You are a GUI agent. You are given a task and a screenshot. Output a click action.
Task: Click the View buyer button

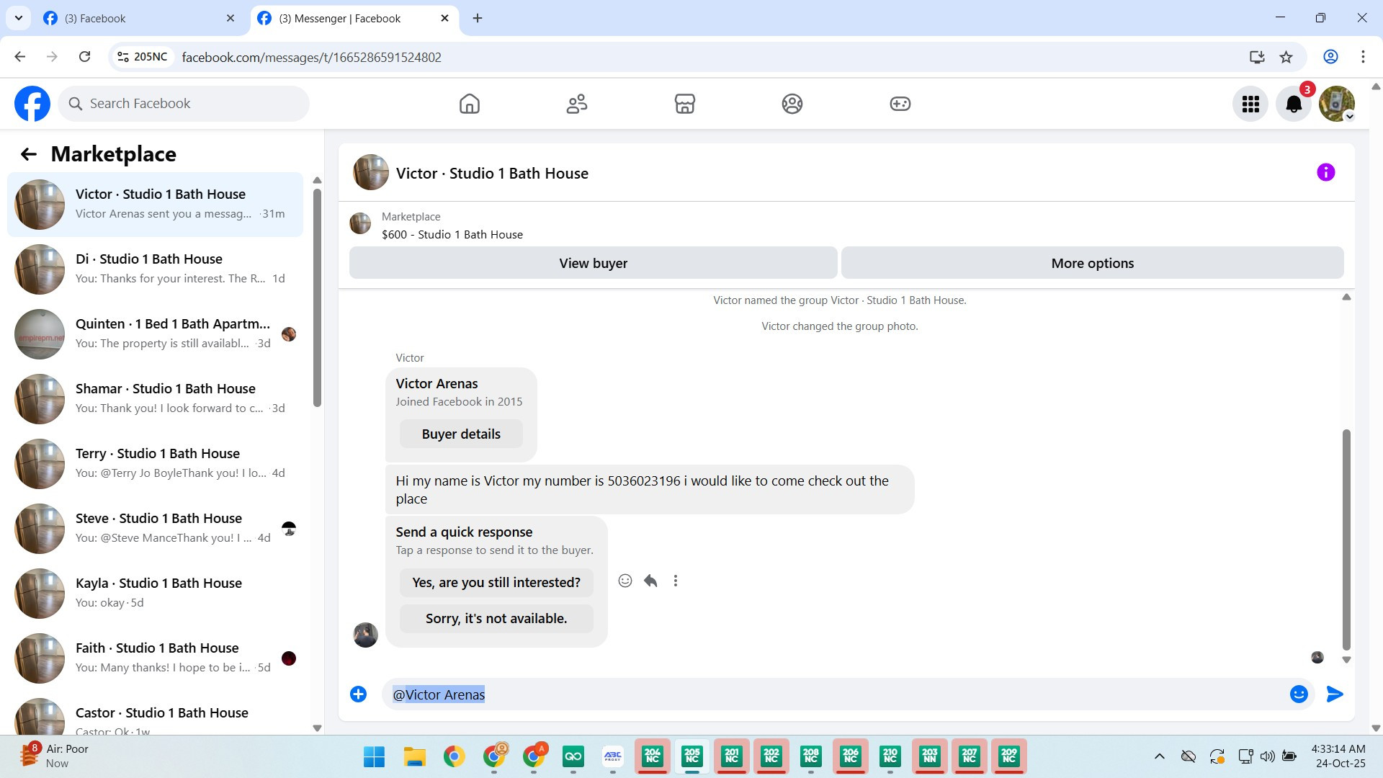point(593,263)
